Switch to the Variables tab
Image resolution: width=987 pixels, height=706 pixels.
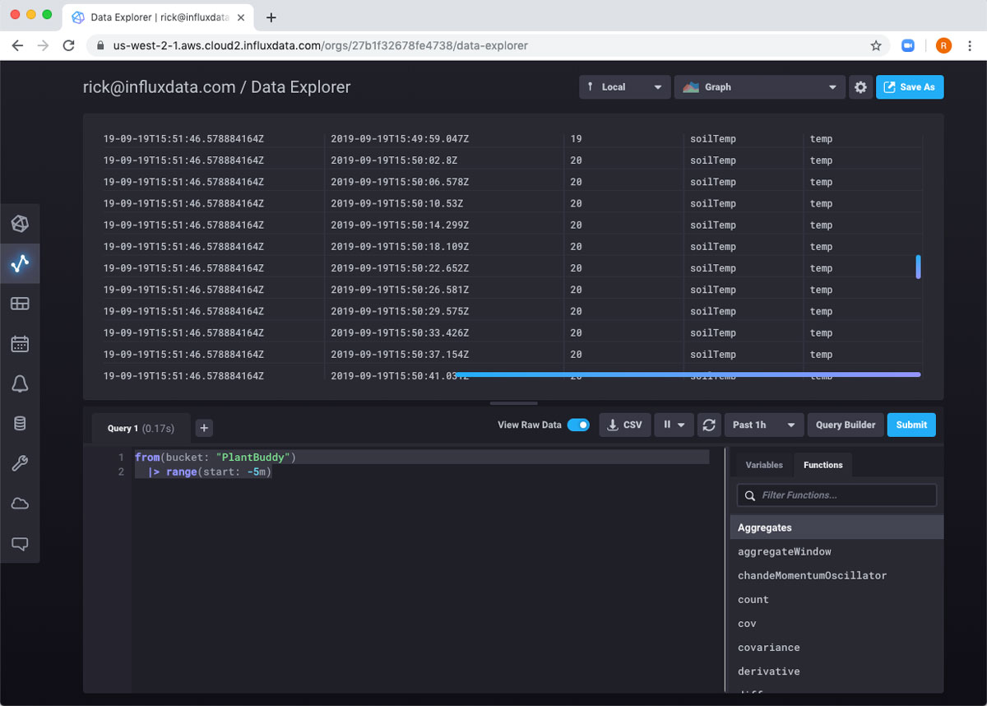pyautogui.click(x=764, y=465)
